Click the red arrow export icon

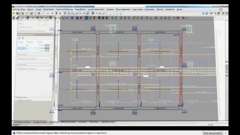tap(219, 13)
